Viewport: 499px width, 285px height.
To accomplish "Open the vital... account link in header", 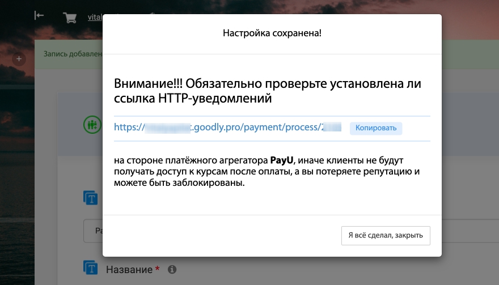I will coord(95,17).
